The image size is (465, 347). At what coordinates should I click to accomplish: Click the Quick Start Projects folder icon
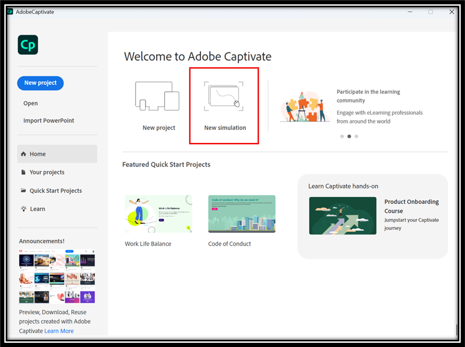coord(23,191)
